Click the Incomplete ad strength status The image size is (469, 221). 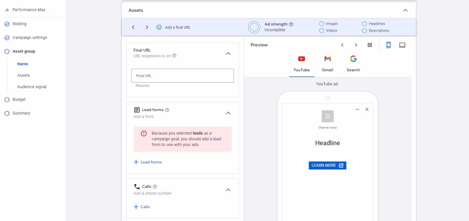coord(275,30)
